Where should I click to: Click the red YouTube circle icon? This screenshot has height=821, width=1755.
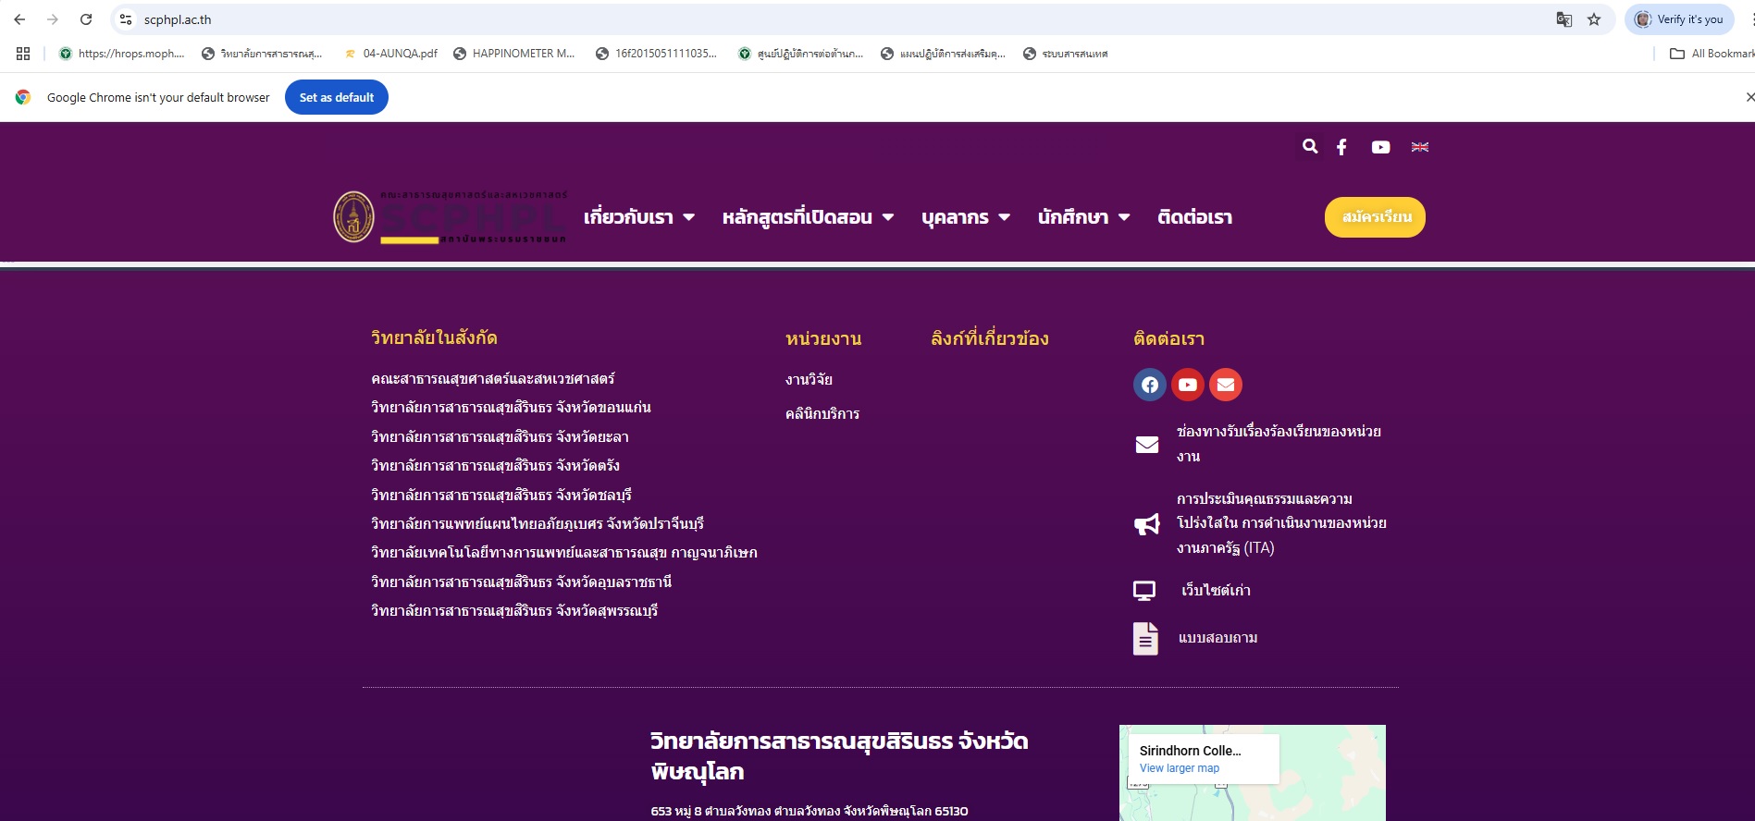click(1188, 385)
